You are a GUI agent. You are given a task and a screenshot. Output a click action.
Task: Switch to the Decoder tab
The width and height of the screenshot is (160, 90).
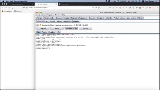point(92,18)
